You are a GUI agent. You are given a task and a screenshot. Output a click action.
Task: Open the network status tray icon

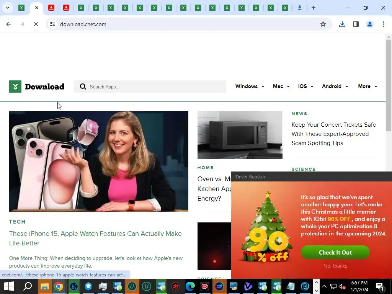tap(333, 286)
